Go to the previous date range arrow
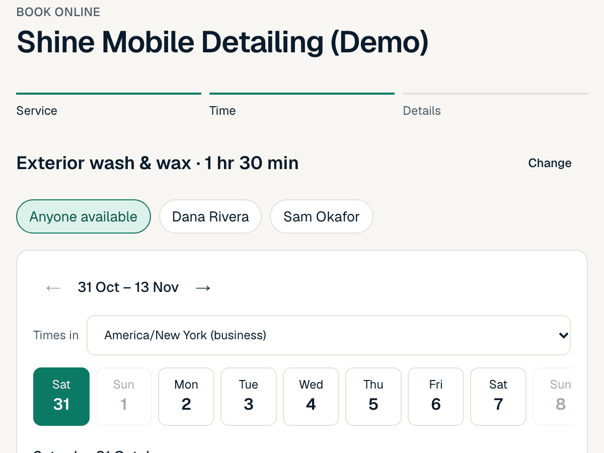The width and height of the screenshot is (604, 453). tap(53, 287)
